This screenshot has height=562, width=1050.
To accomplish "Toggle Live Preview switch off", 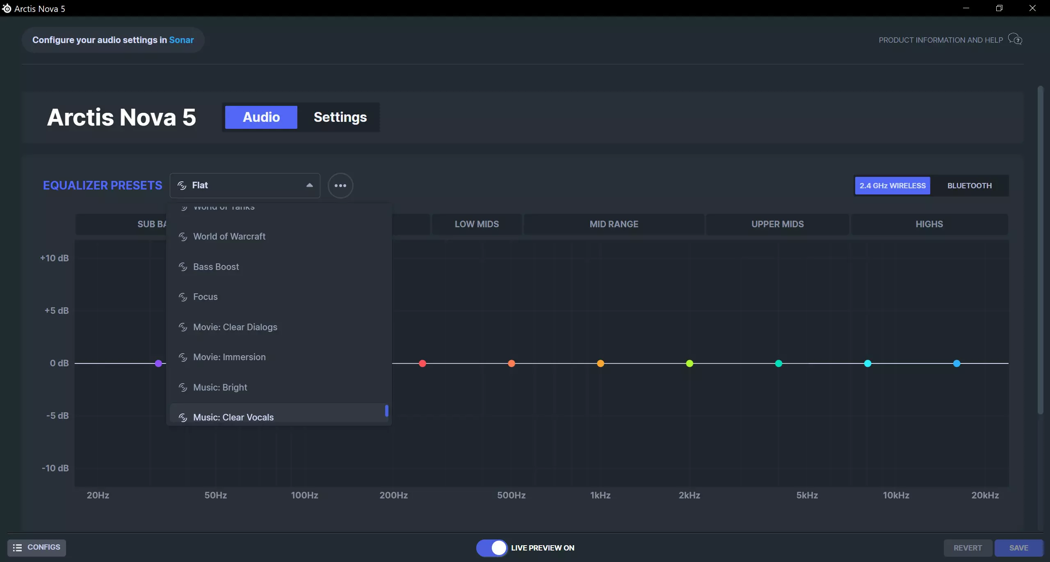I will [492, 548].
